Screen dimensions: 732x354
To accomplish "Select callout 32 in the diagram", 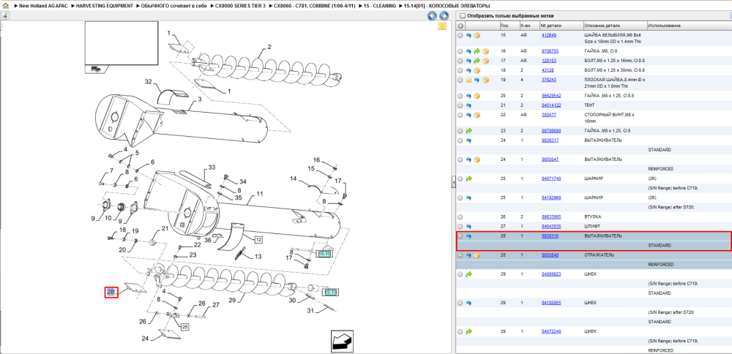I will tap(149, 82).
